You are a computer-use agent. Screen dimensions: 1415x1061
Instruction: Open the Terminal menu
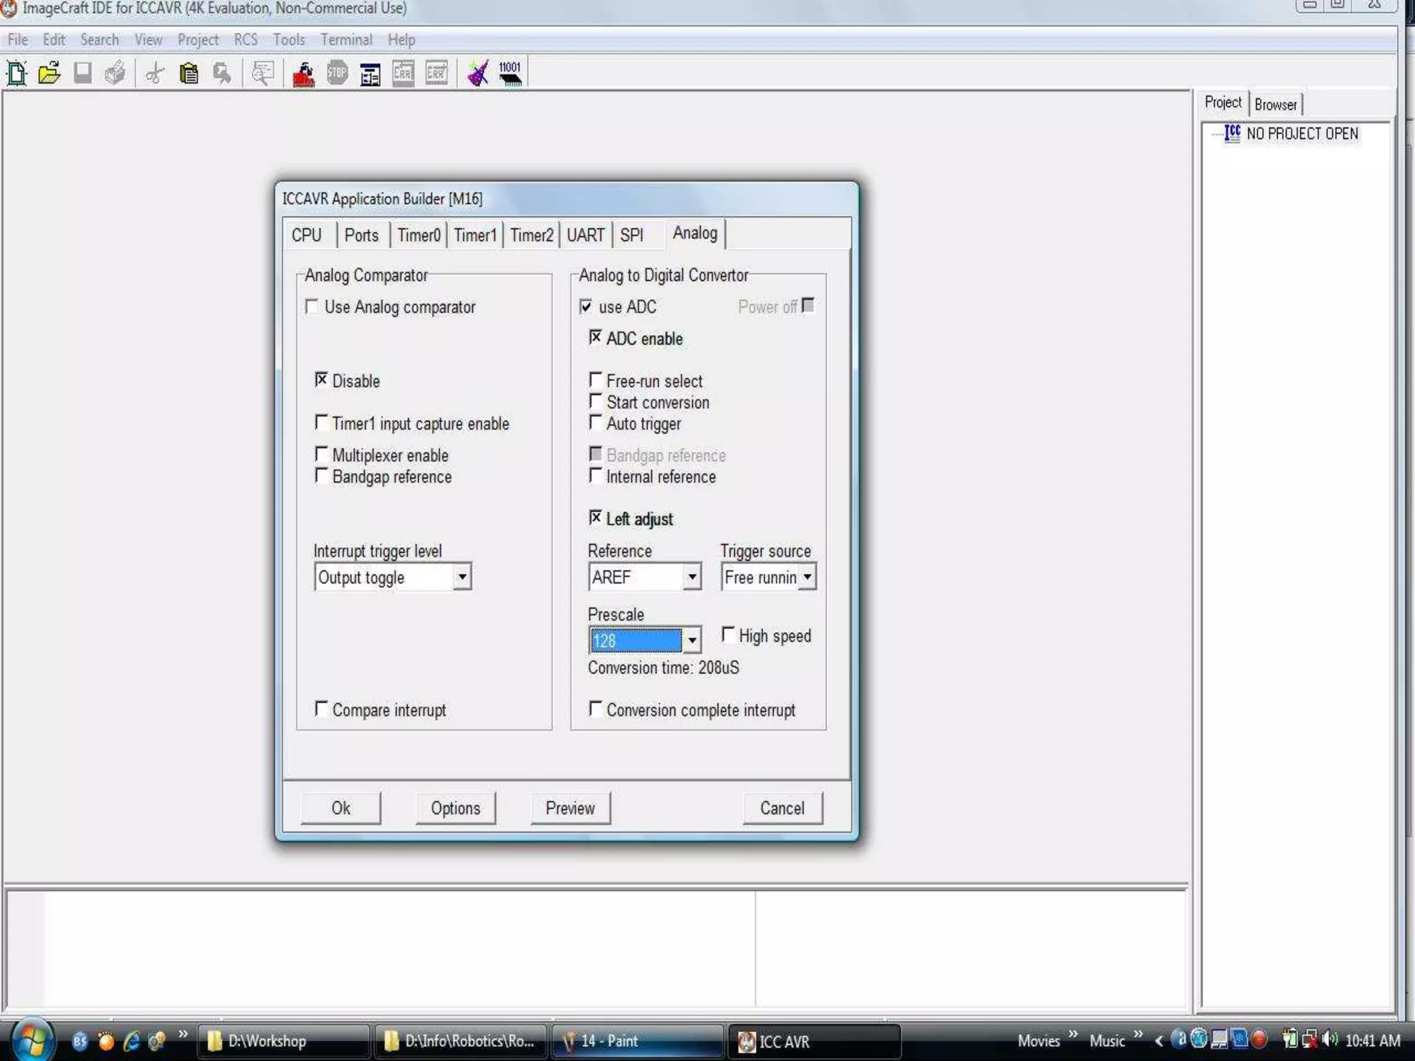point(346,40)
